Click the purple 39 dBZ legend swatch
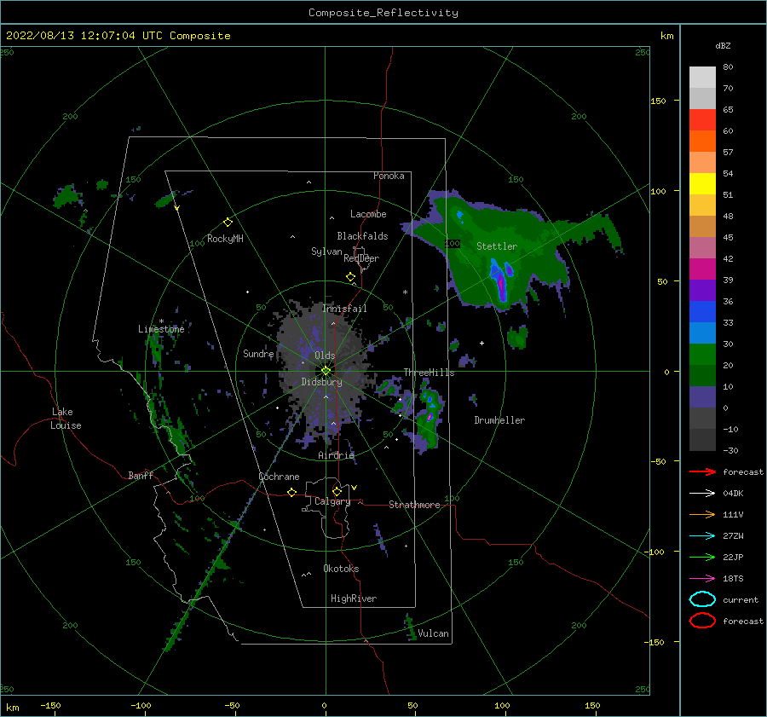 coord(702,291)
